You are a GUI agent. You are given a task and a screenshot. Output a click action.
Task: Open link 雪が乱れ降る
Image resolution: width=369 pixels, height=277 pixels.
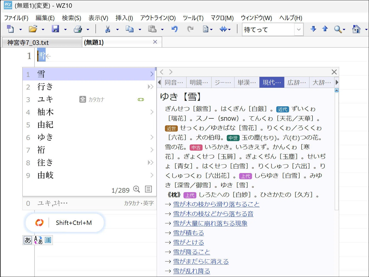coord(191,271)
